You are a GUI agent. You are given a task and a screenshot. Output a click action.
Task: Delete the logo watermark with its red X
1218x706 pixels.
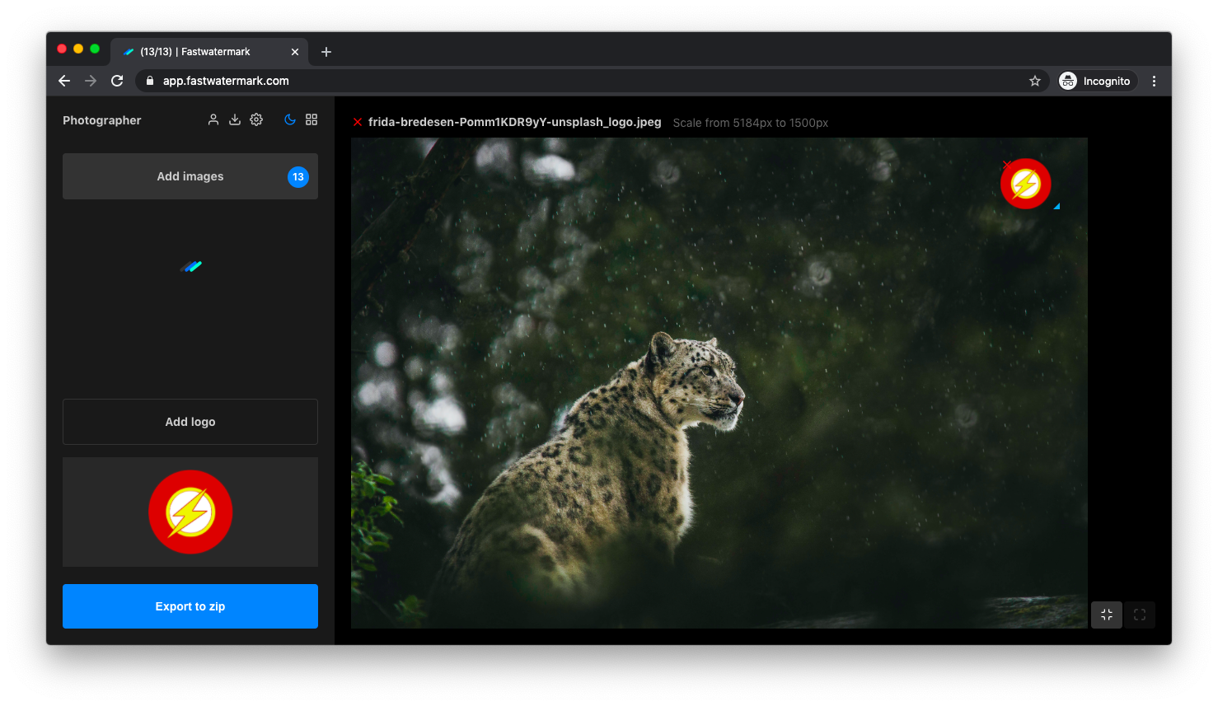(1006, 165)
